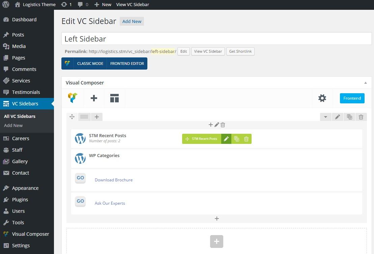
Task: Delete STM Recent Posts element
Action: [246, 139]
